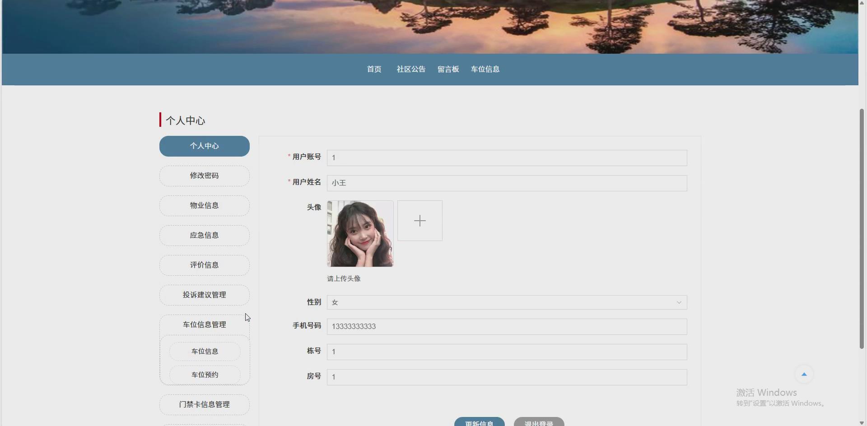Click 退出登录 to log out
The image size is (867, 426).
click(x=538, y=423)
